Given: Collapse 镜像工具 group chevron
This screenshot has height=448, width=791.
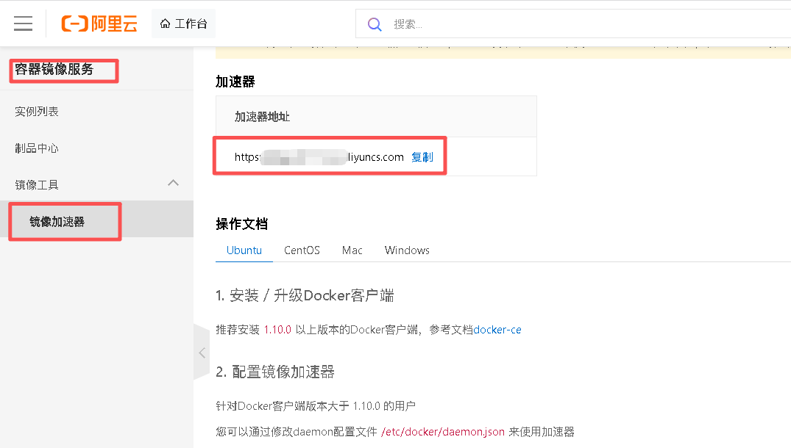Looking at the screenshot, I should (173, 183).
